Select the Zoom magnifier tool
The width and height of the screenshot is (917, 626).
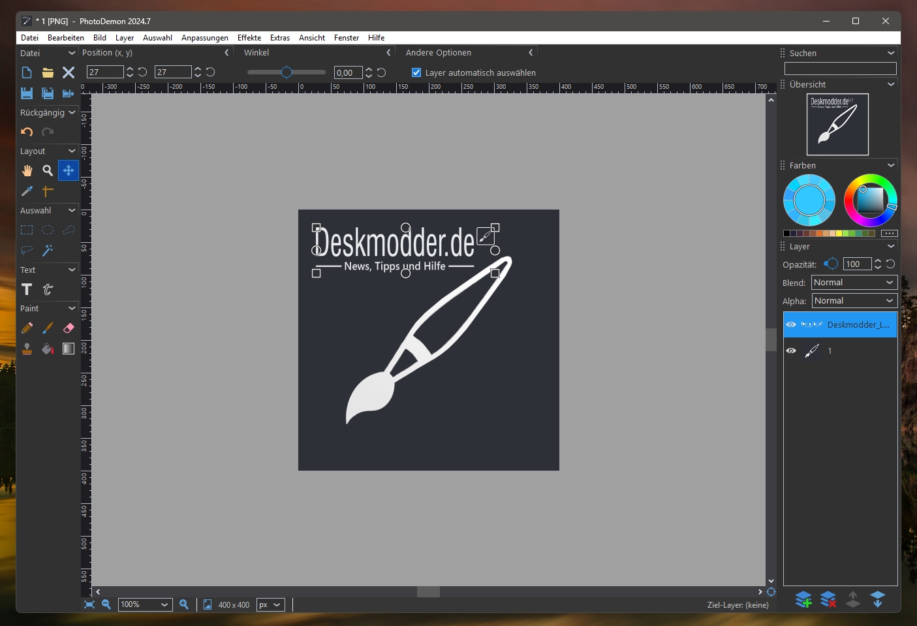click(x=48, y=170)
